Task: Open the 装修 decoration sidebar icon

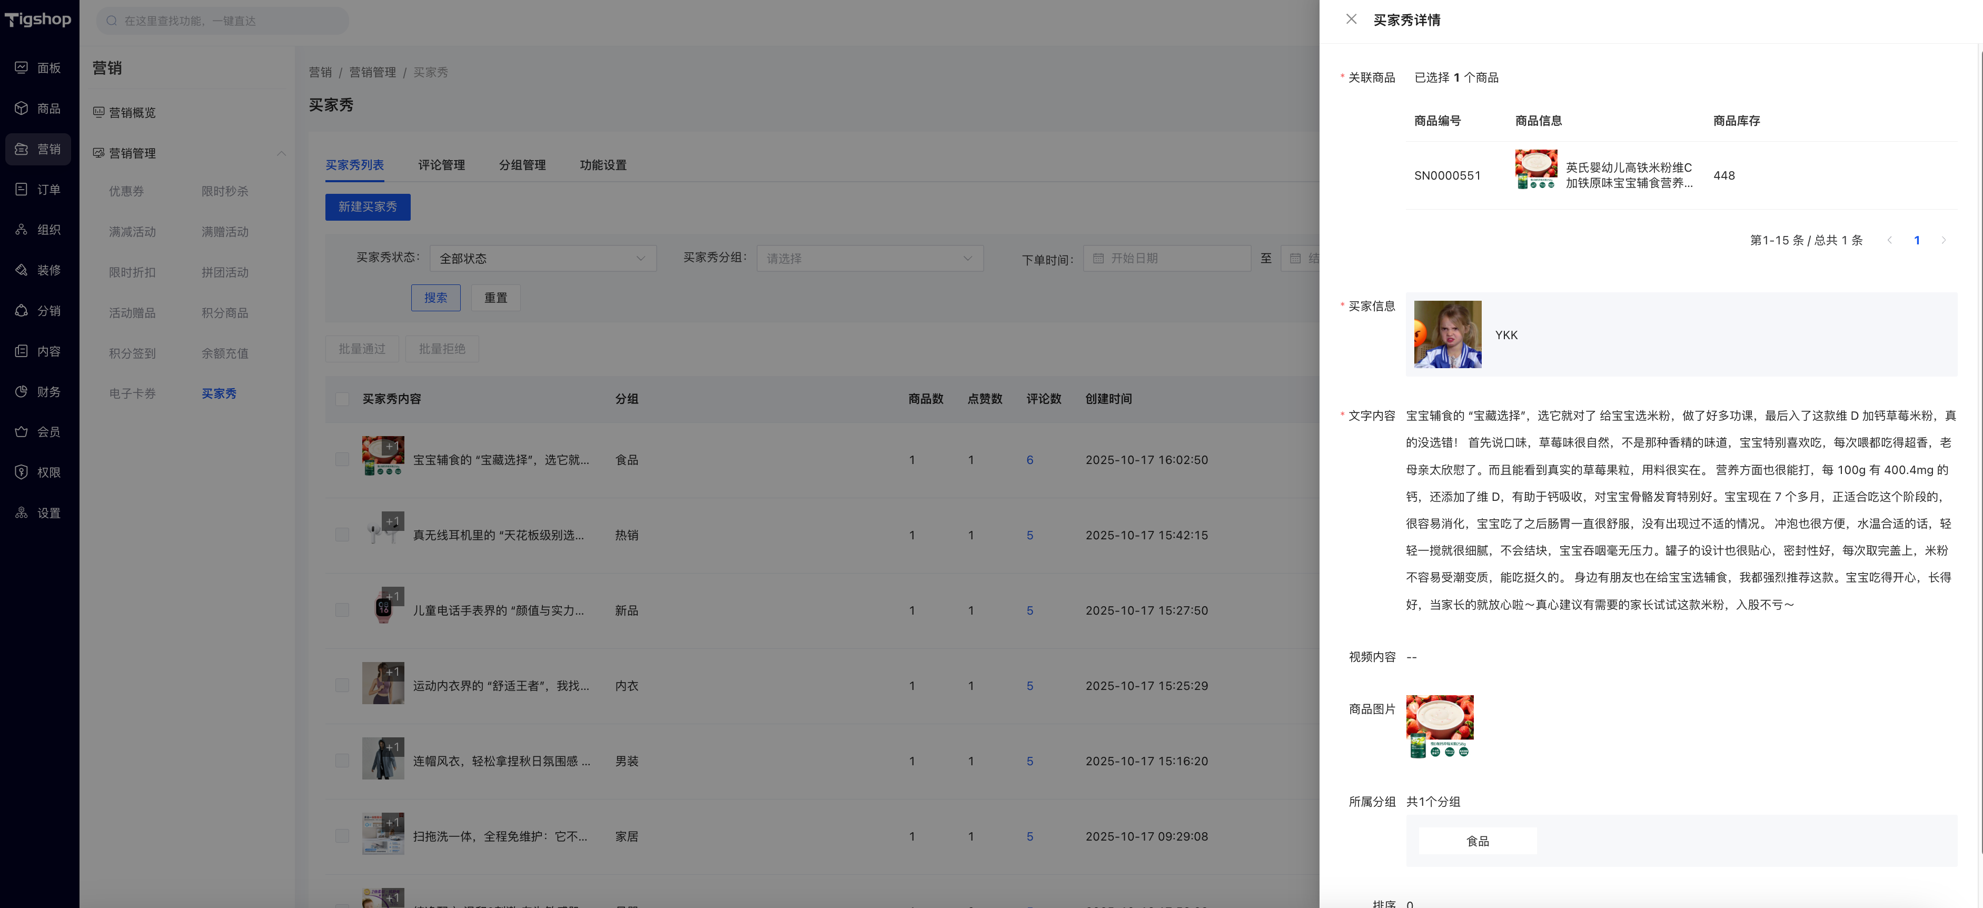Action: tap(22, 270)
